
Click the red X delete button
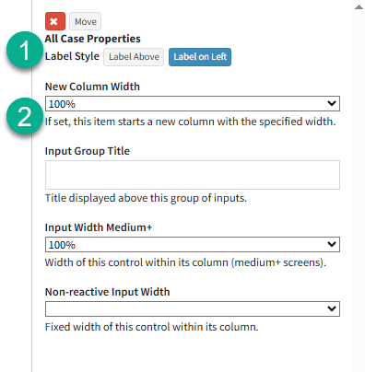pyautogui.click(x=55, y=21)
